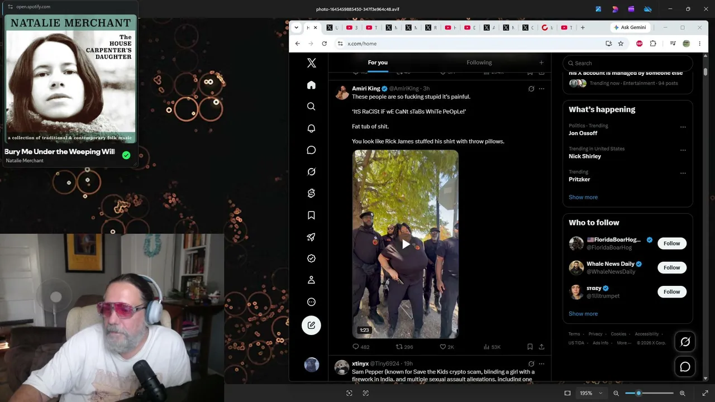
Task: Follow the @1llltrumpet account
Action: click(671, 291)
